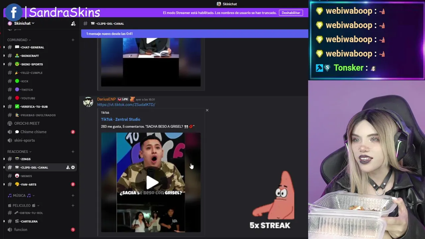Click the Chisme chisme unread badge
The height and width of the screenshot is (239, 425).
[x=73, y=132]
